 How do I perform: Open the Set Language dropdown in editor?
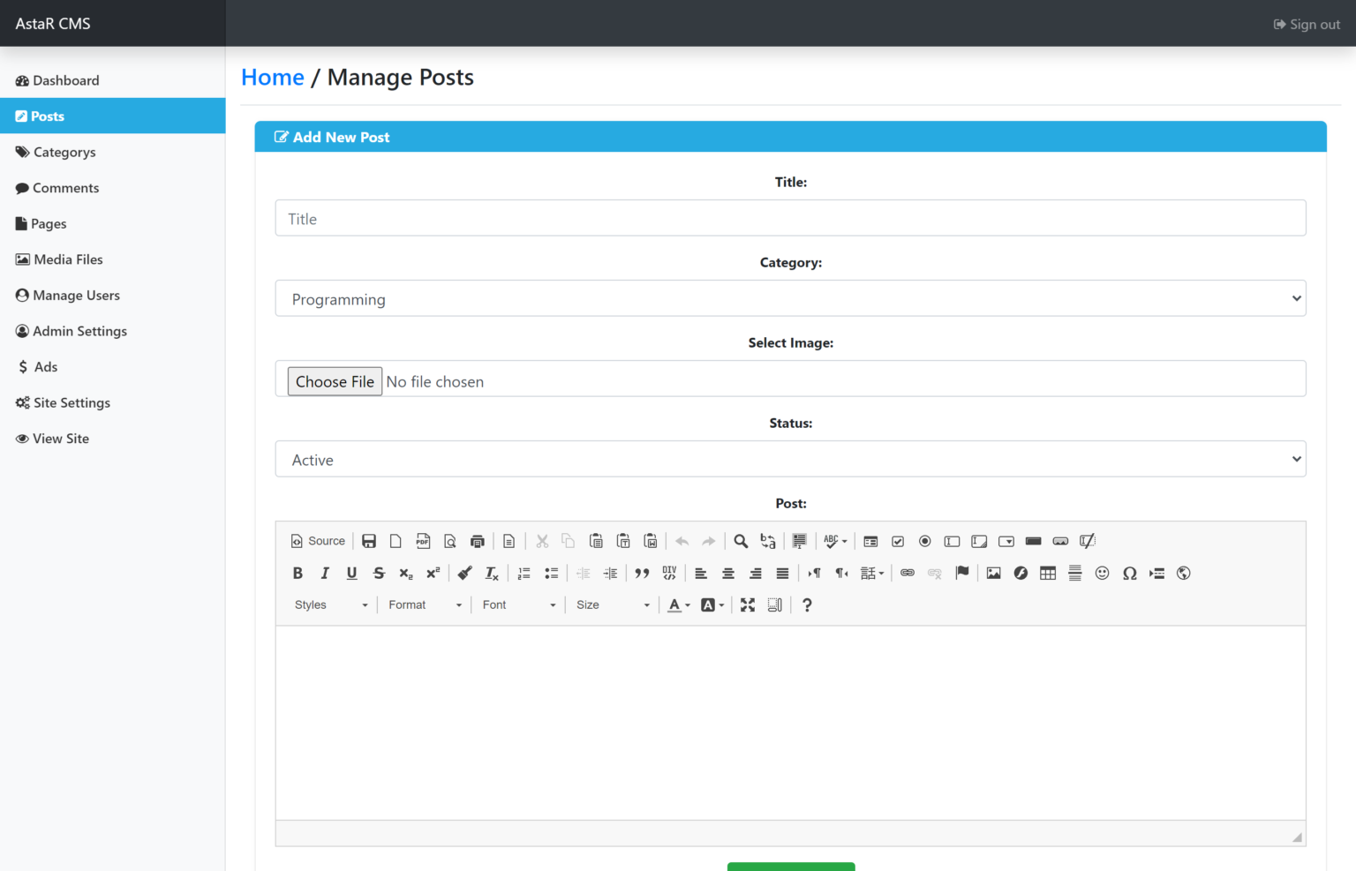(x=872, y=574)
